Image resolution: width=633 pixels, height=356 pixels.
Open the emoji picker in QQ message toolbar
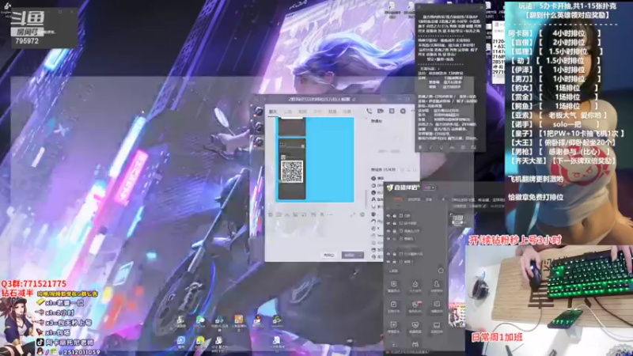(271, 214)
